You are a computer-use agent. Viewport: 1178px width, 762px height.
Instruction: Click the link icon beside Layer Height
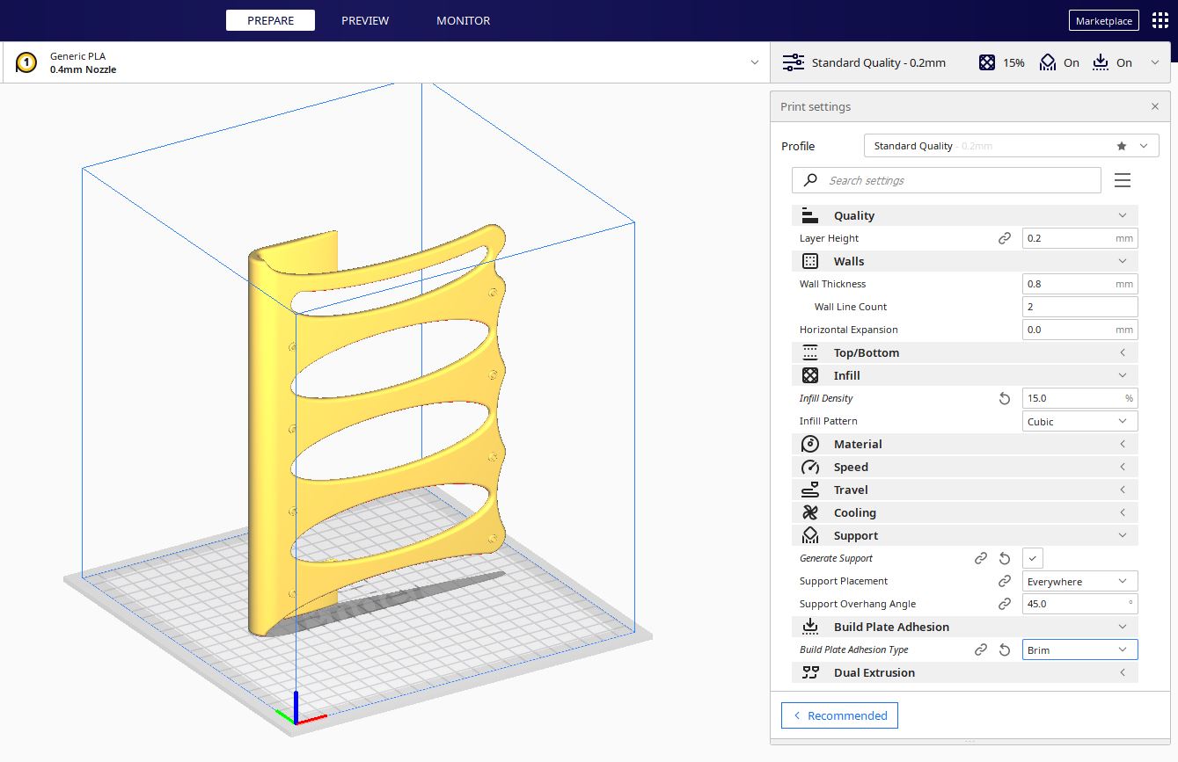(x=1005, y=238)
